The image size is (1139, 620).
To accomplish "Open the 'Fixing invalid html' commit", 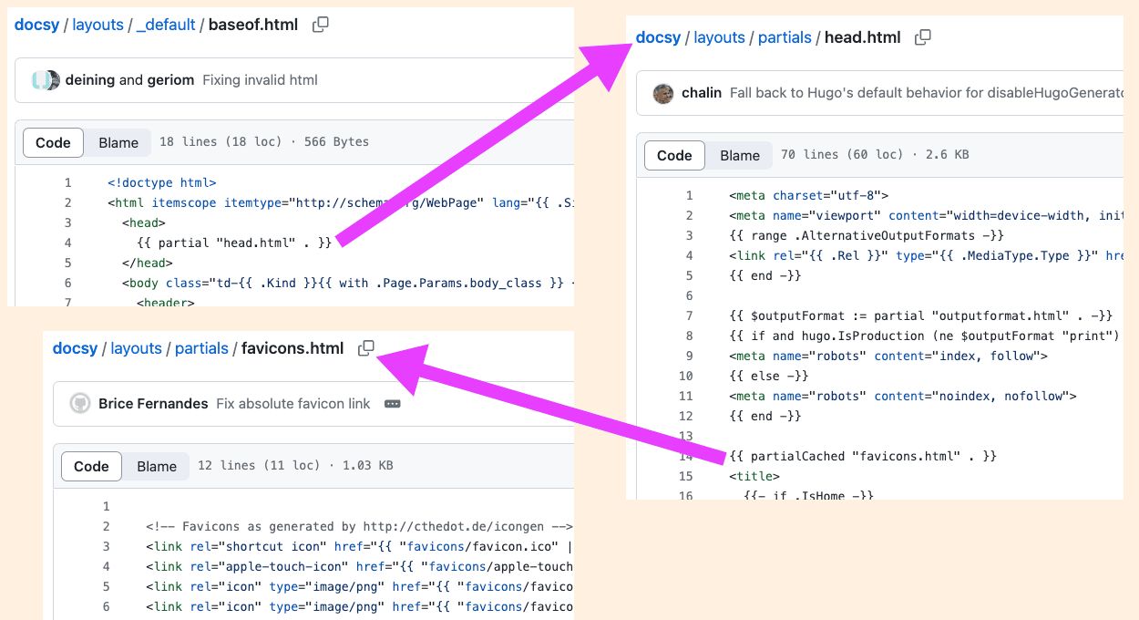I will tap(258, 80).
